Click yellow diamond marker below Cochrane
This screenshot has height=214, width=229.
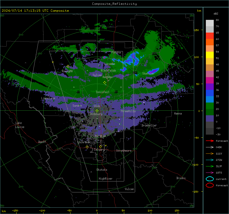point(87,147)
